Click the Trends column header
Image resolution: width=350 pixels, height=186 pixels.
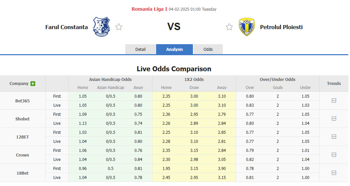334,84
